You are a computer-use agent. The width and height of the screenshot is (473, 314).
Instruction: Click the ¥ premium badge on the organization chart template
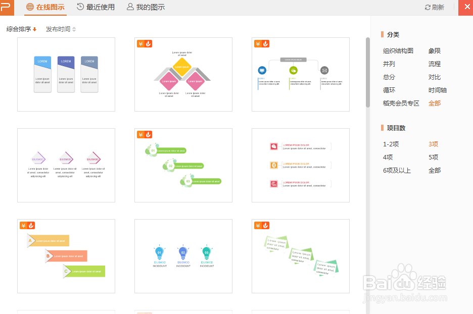click(258, 44)
